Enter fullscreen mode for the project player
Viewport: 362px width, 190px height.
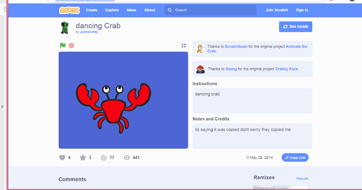pos(184,45)
